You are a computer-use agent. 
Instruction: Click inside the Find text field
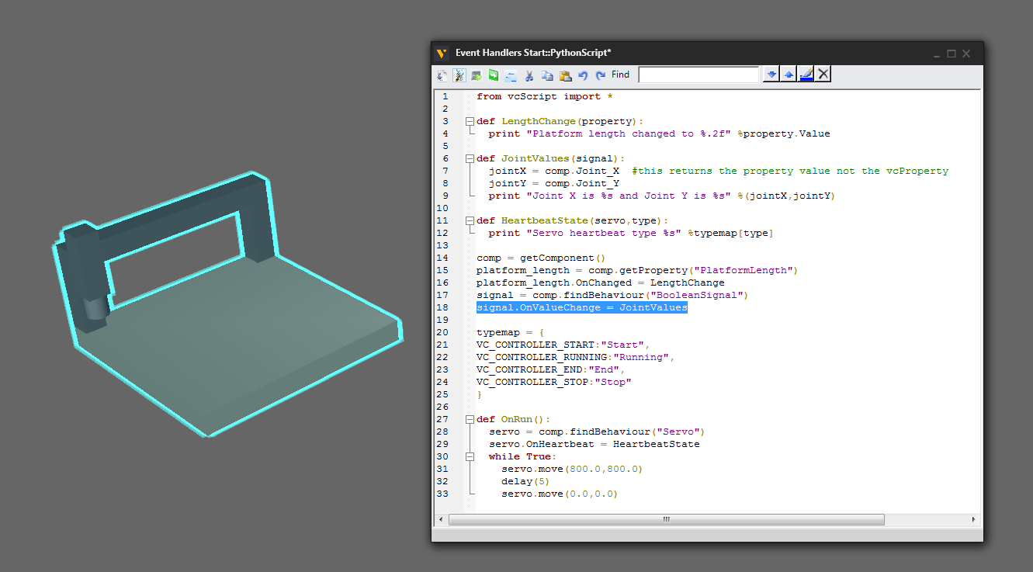coord(698,75)
